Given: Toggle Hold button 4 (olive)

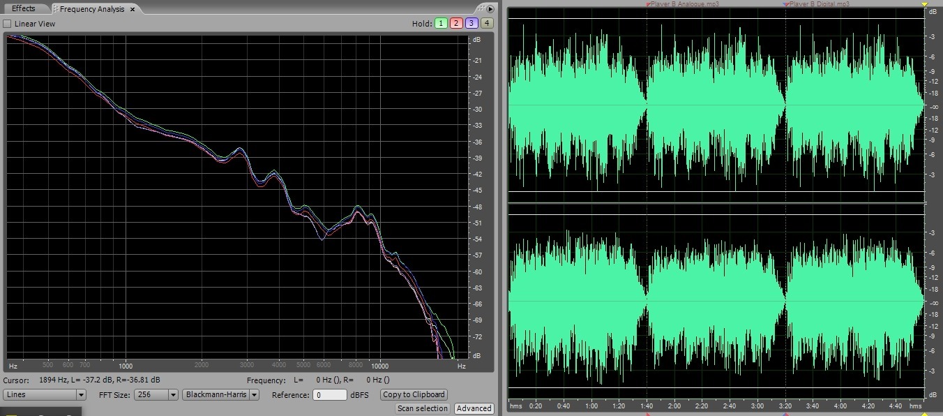Looking at the screenshot, I should [487, 23].
